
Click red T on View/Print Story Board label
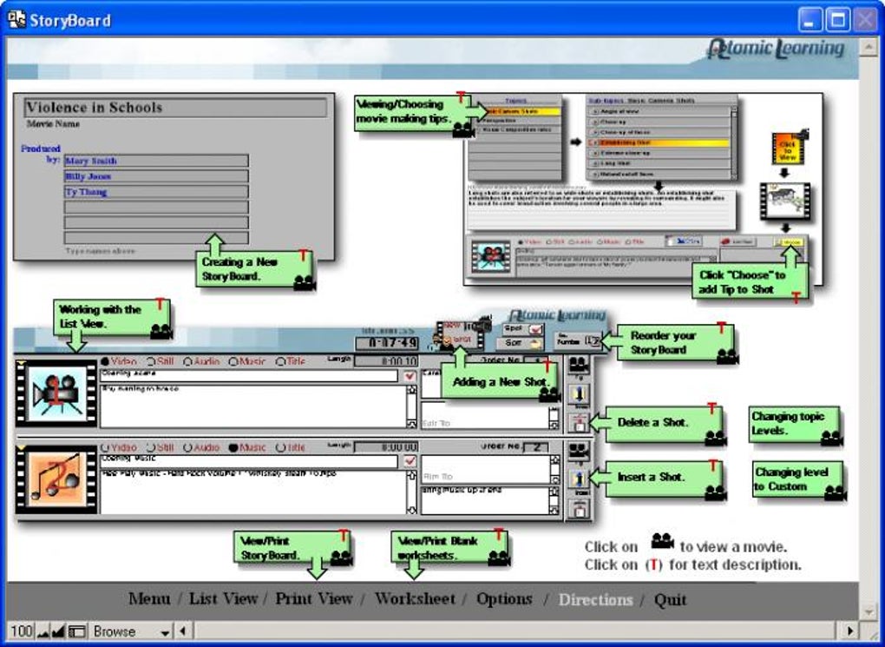(344, 535)
